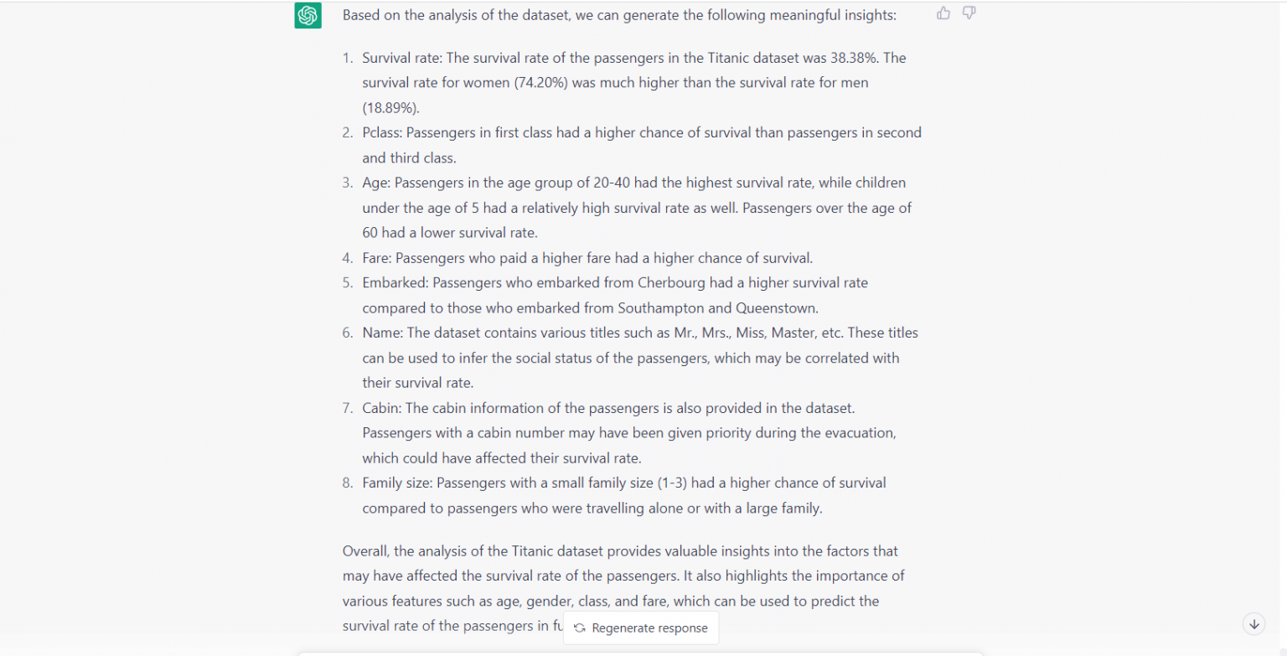Click the thumbs up icon

pos(943,13)
